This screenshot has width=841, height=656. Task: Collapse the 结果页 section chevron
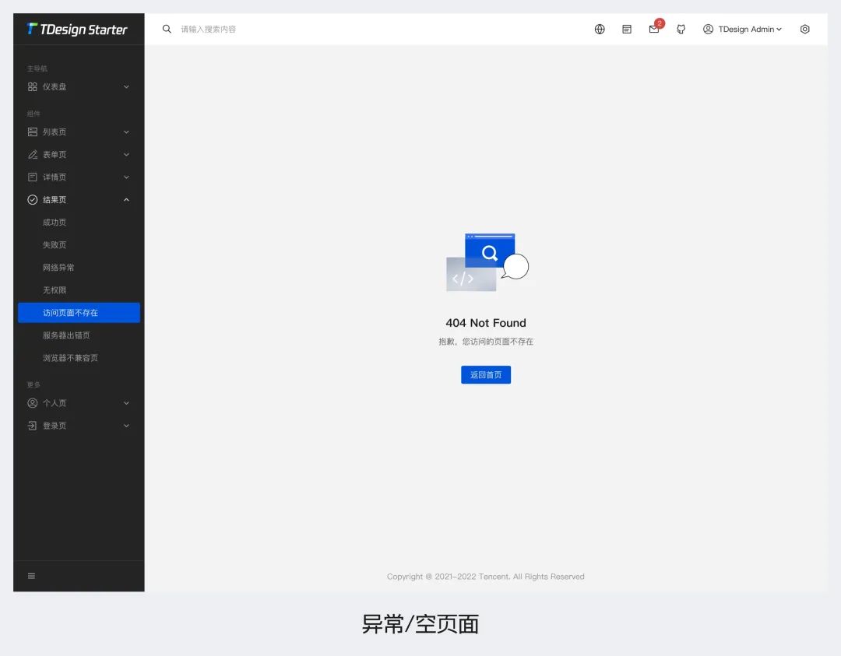[x=126, y=199]
